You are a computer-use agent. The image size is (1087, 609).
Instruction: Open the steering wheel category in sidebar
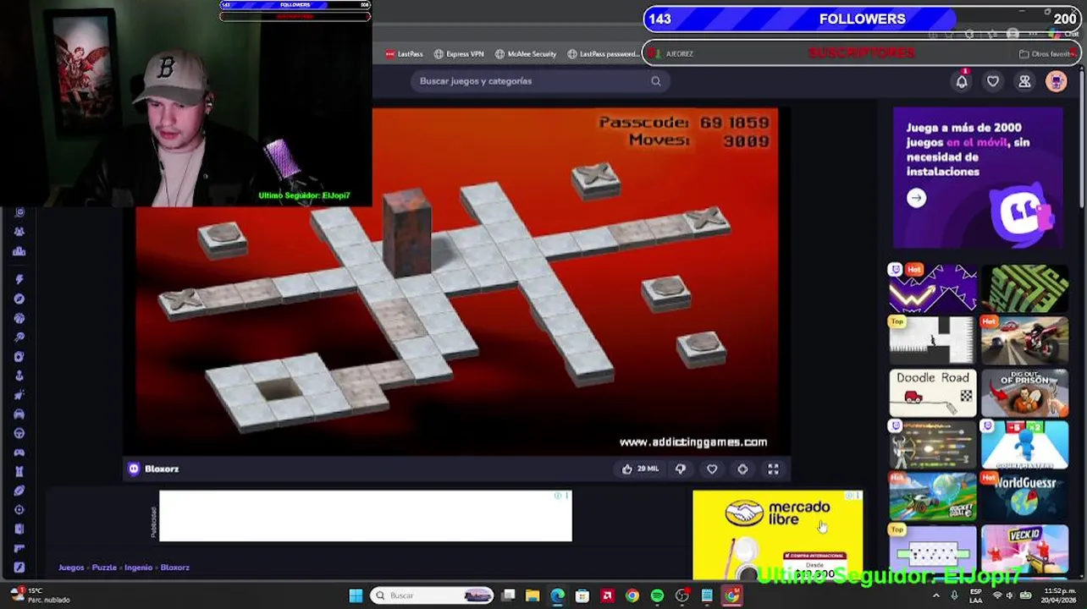(19, 433)
